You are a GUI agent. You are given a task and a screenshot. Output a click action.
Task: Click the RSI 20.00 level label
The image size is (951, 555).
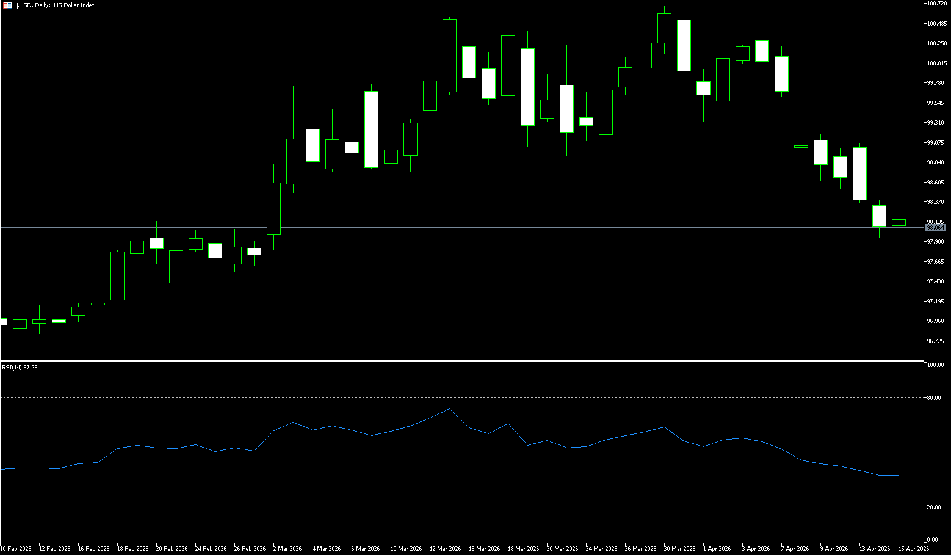[x=934, y=507]
